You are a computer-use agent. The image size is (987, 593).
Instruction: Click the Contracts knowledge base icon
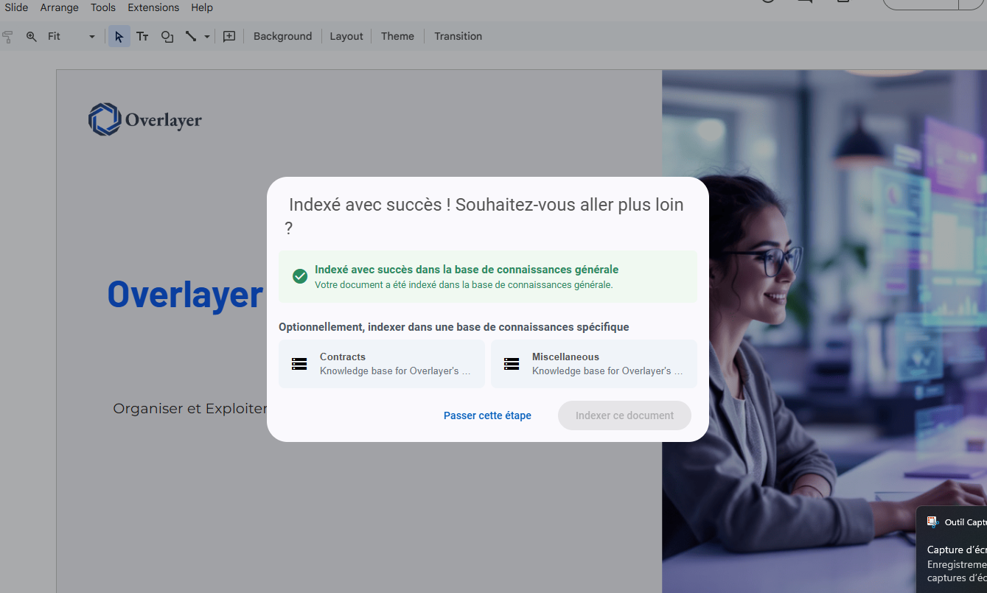pos(299,364)
